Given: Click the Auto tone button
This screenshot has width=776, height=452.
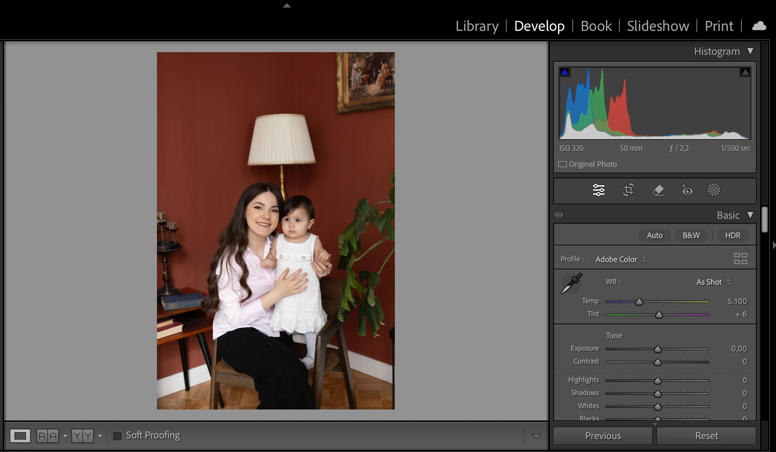Looking at the screenshot, I should [x=654, y=235].
